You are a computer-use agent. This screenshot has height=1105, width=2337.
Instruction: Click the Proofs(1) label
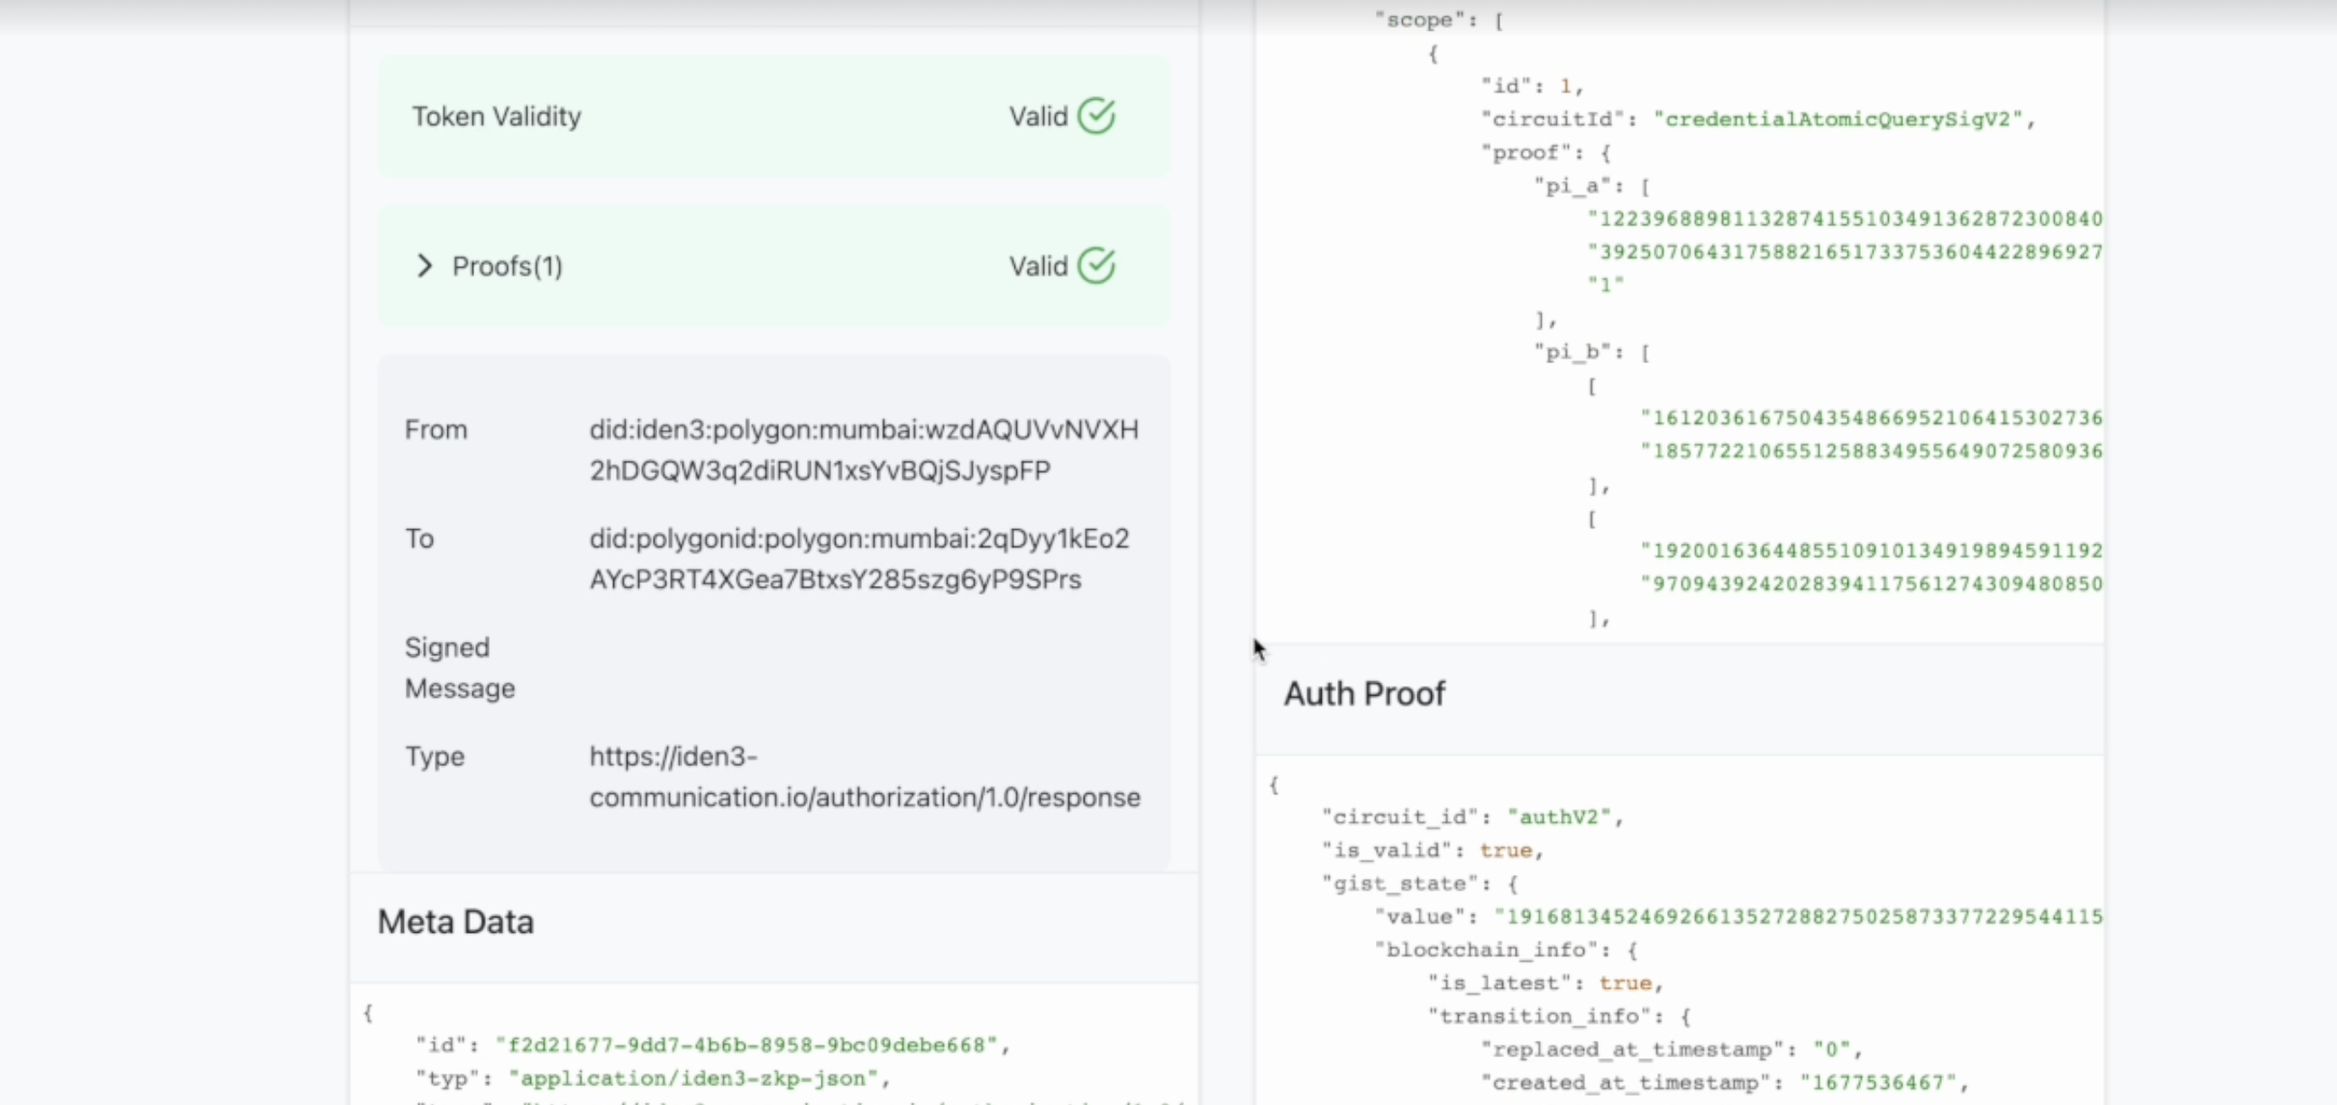point(507,266)
